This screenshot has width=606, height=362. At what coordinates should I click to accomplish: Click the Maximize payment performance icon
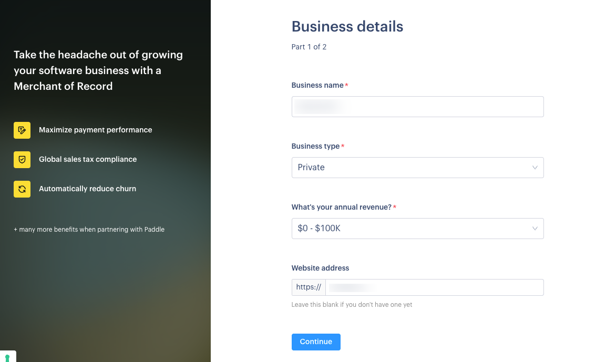pos(22,130)
